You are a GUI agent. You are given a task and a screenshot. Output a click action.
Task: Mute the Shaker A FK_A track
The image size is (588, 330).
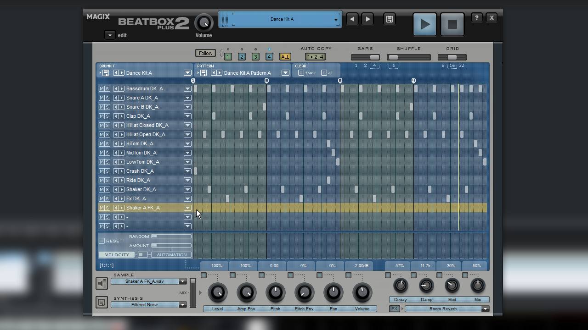click(x=102, y=208)
